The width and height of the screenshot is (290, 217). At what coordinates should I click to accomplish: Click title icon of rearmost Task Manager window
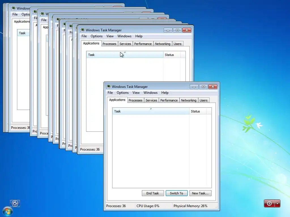(x=13, y=8)
